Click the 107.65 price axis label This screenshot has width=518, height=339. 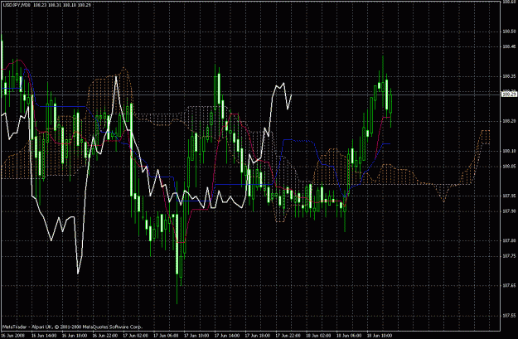(509, 285)
